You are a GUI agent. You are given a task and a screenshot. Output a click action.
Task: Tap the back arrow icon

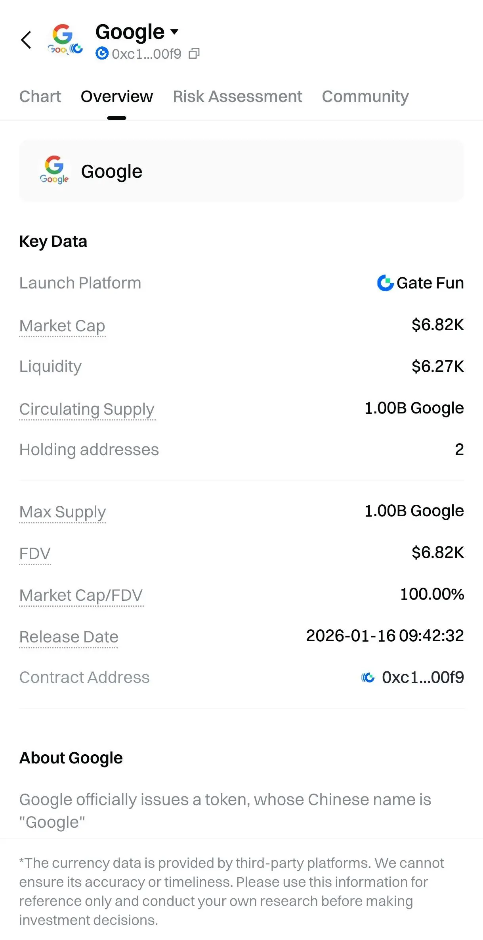tap(26, 40)
